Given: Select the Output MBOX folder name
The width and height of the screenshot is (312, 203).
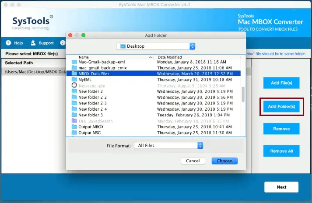Looking at the screenshot, I should (x=91, y=127).
